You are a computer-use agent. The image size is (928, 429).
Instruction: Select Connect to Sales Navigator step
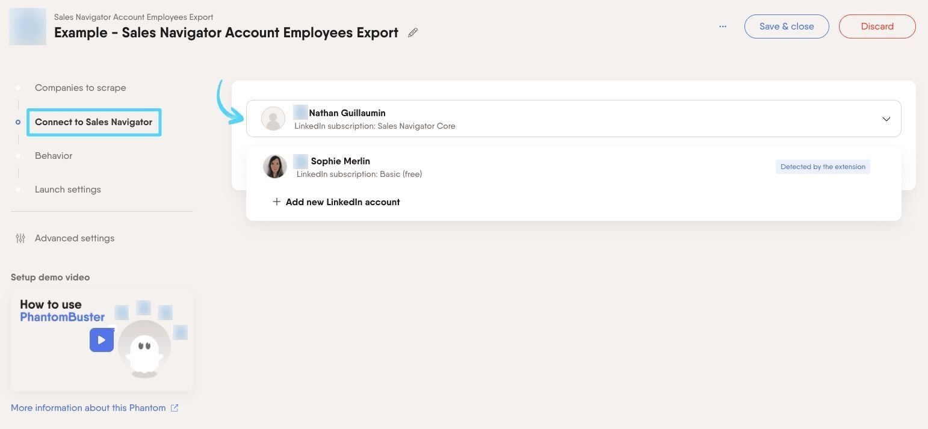pyautogui.click(x=94, y=122)
